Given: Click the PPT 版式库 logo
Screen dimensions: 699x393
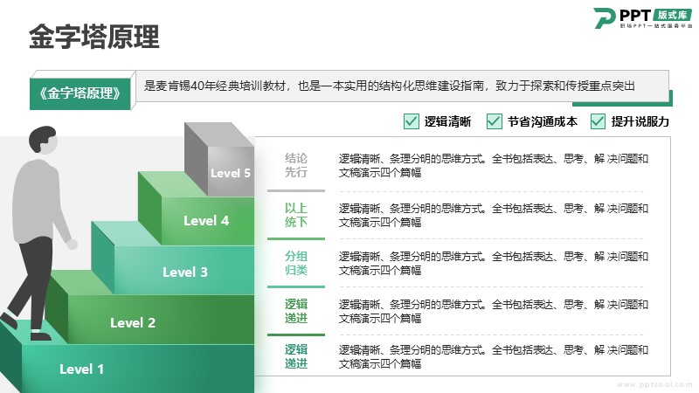Looking at the screenshot, I should [x=643, y=18].
